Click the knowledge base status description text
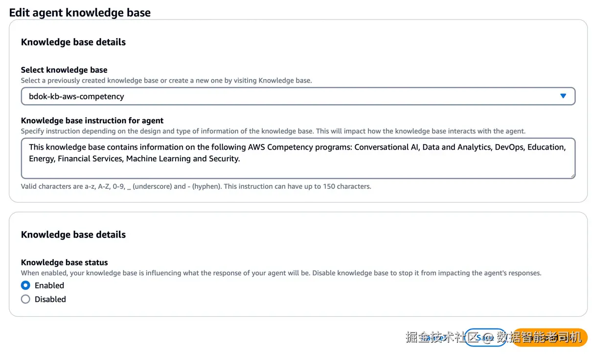The width and height of the screenshot is (592, 354). [x=281, y=273]
